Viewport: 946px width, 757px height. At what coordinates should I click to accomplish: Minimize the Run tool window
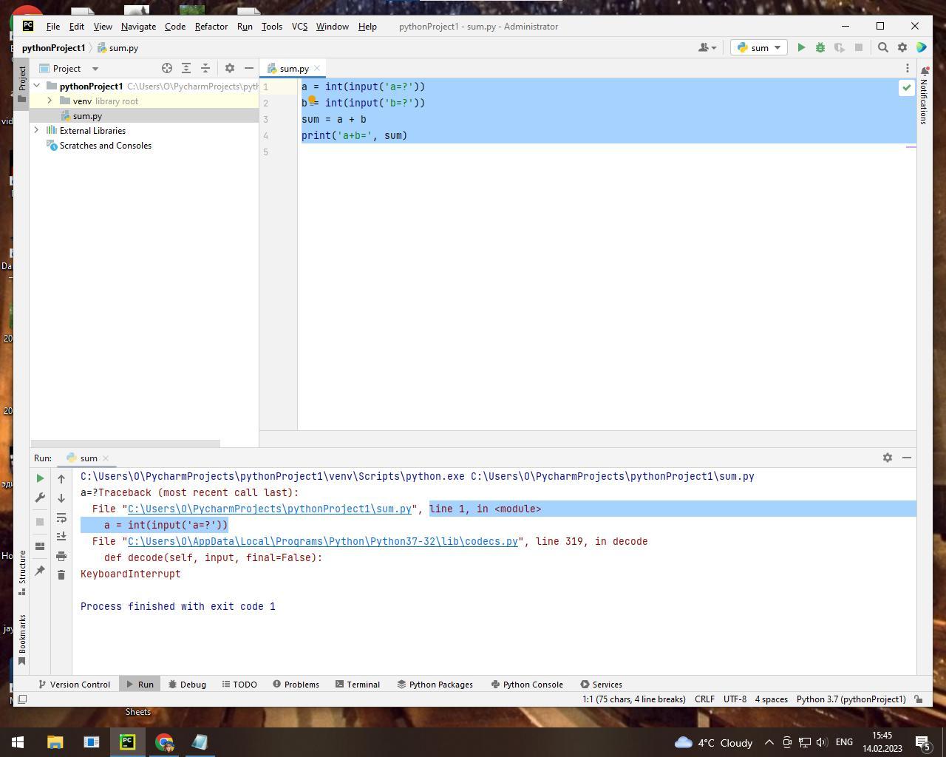click(x=907, y=458)
